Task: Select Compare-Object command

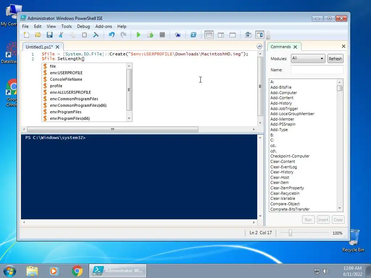Action: tap(285, 204)
